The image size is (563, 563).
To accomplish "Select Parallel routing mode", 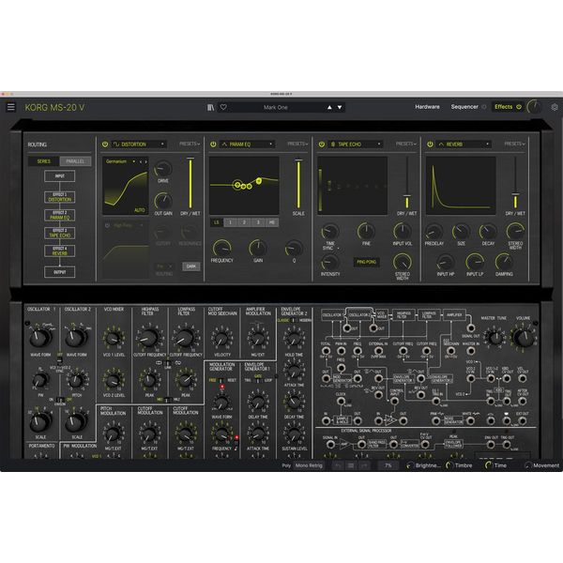I will (x=75, y=161).
